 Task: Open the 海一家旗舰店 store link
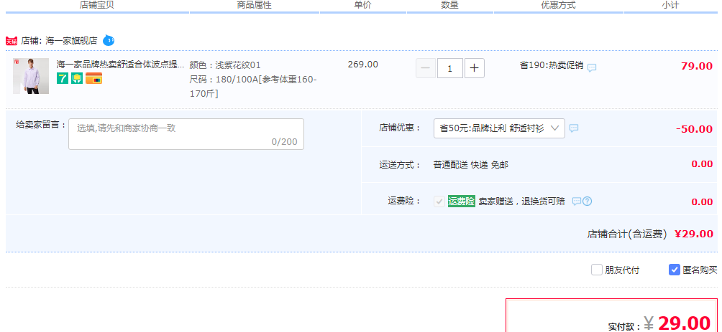(x=71, y=40)
